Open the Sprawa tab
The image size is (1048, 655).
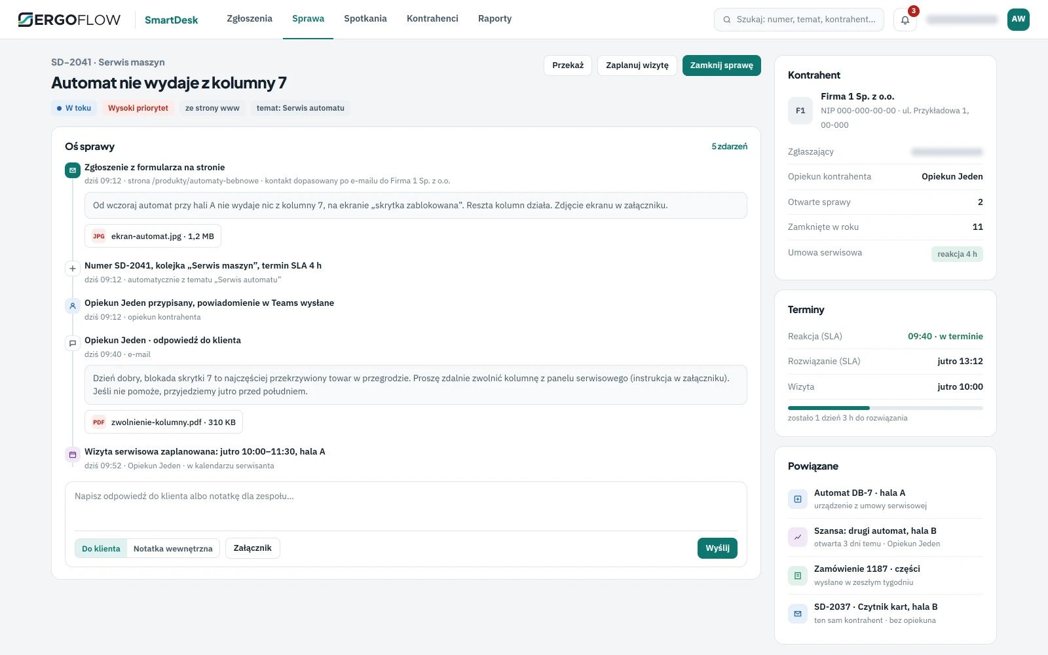tap(308, 19)
